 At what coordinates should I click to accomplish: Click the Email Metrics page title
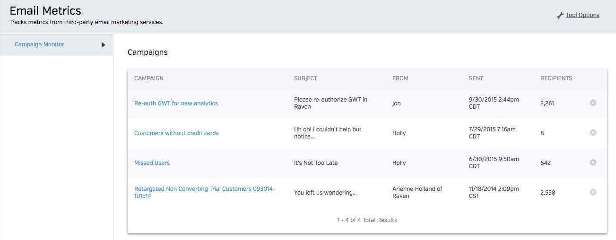[45, 11]
